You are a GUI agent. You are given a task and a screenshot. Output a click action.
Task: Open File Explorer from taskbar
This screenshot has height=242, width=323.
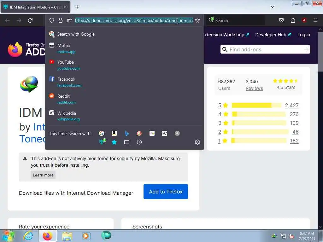click(68, 236)
